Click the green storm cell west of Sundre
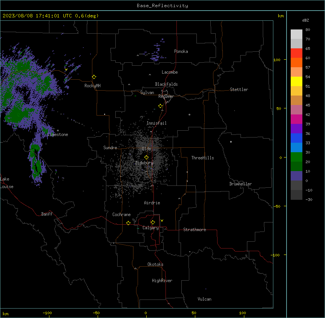 click(x=35, y=162)
